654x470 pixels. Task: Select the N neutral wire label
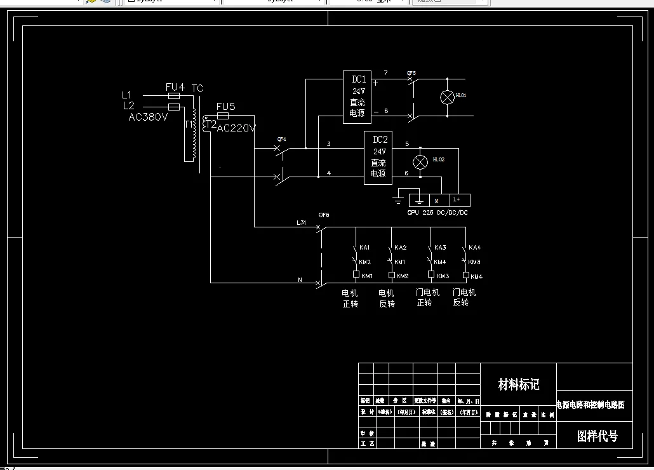click(300, 280)
